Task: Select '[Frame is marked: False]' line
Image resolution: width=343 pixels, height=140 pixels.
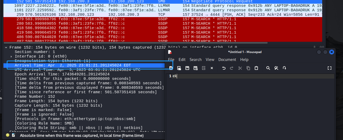Action: [43, 110]
